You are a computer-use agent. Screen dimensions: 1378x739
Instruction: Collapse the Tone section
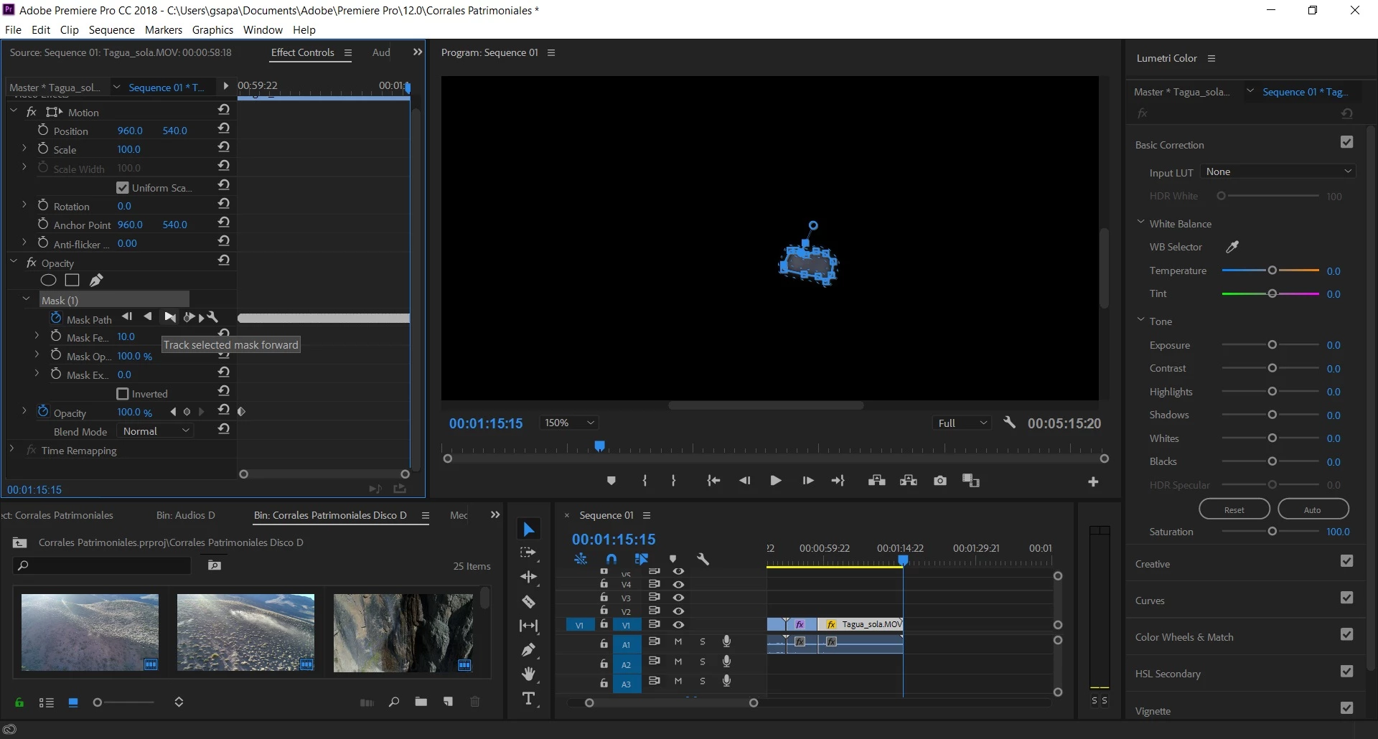1140,320
